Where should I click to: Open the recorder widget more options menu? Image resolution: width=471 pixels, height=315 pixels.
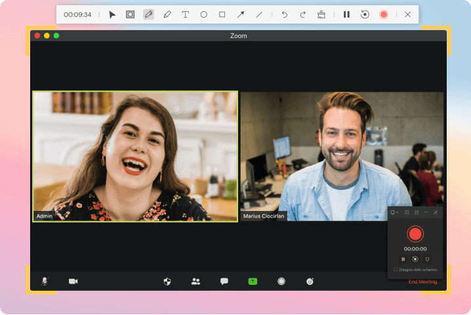426,212
